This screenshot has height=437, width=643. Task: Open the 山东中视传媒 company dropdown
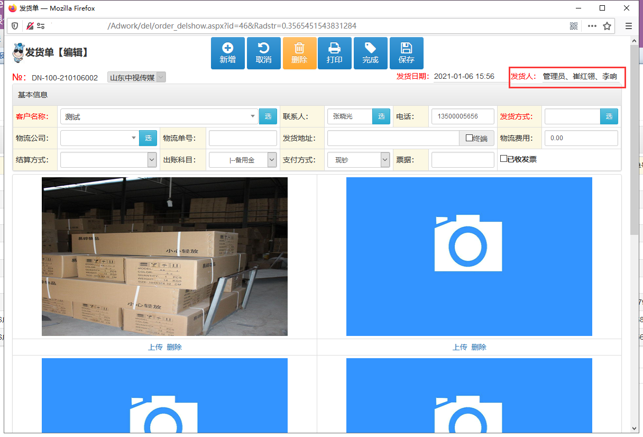[x=137, y=77]
